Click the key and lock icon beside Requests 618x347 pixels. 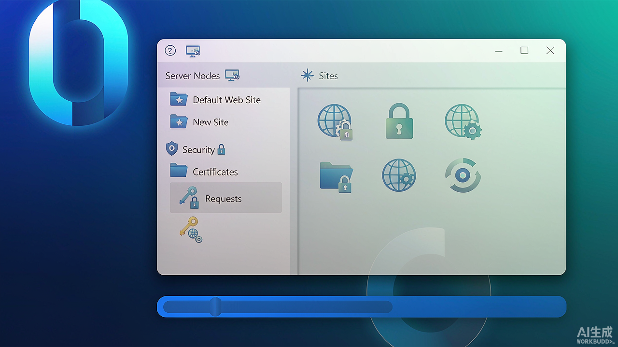click(189, 198)
